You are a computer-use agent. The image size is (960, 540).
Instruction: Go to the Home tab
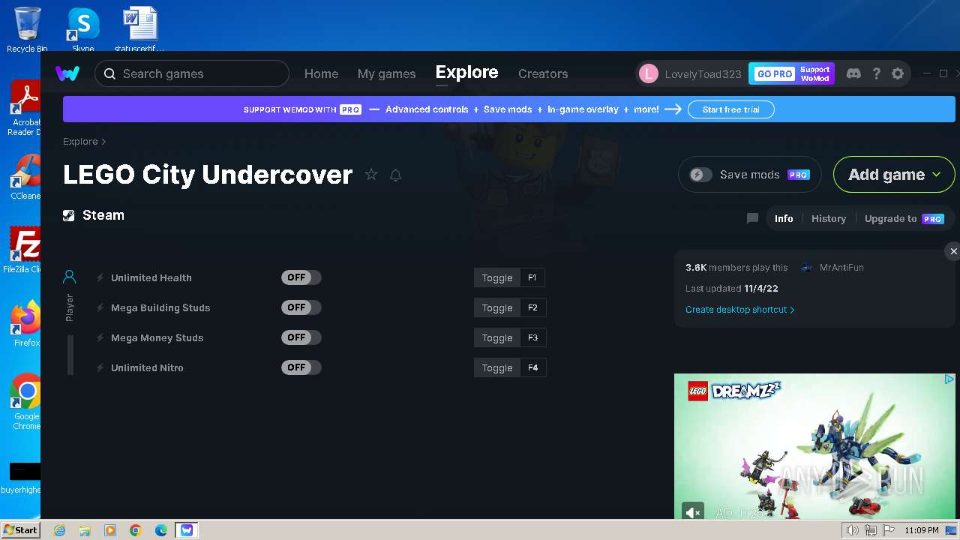coord(321,73)
